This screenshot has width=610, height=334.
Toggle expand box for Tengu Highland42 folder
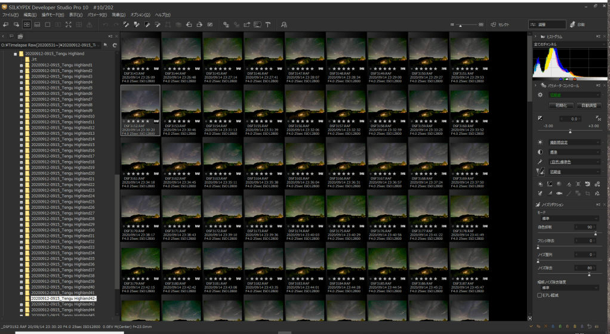(21, 298)
